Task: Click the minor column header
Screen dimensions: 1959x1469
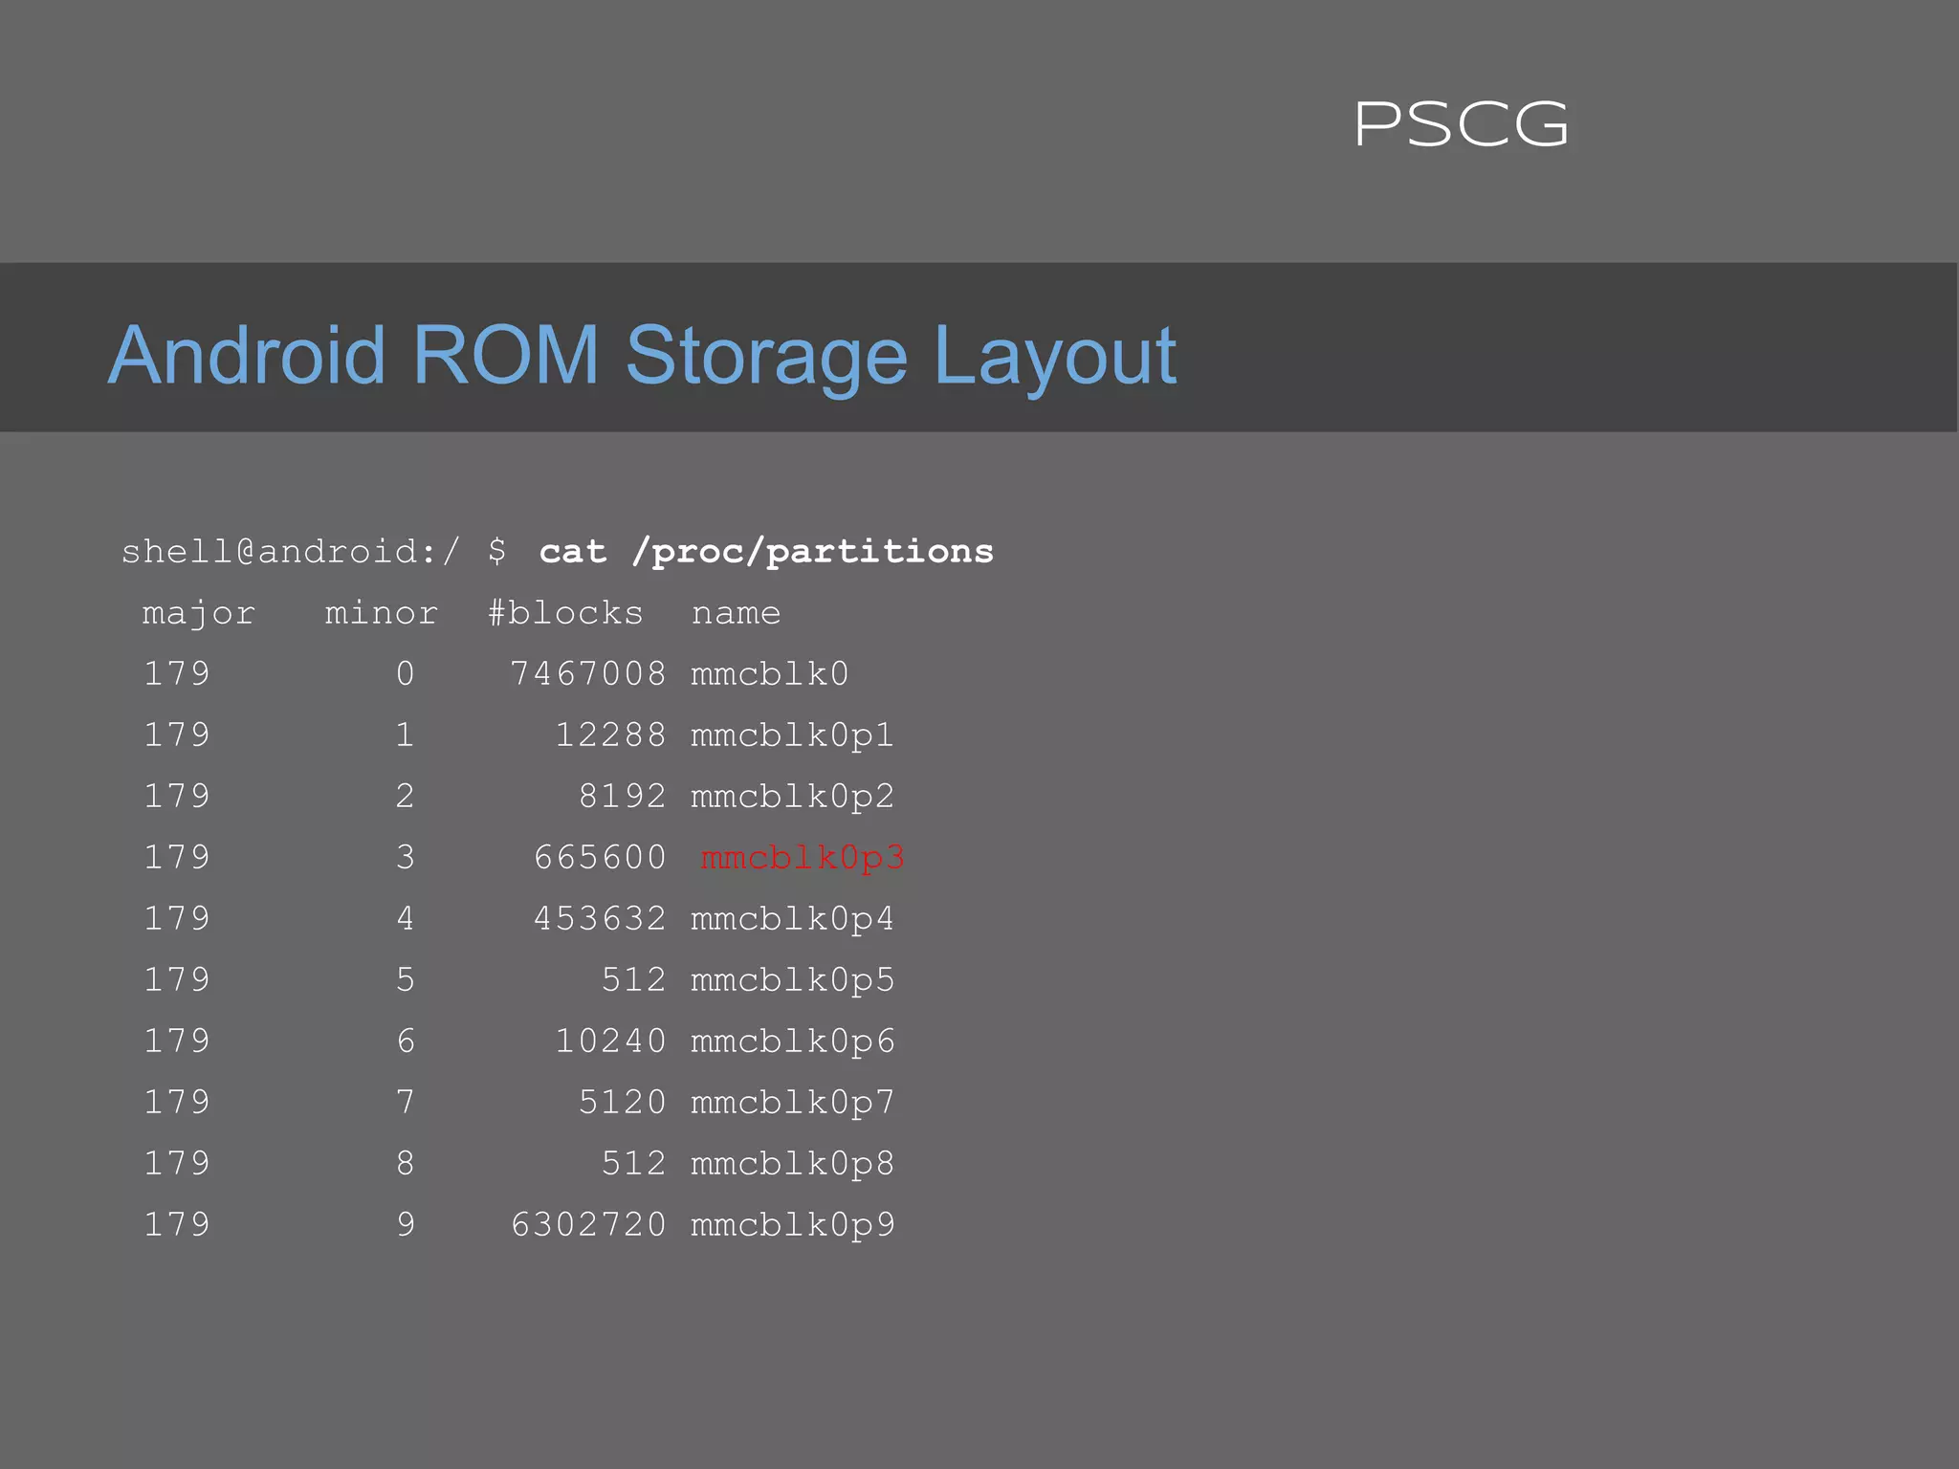Action: point(382,613)
